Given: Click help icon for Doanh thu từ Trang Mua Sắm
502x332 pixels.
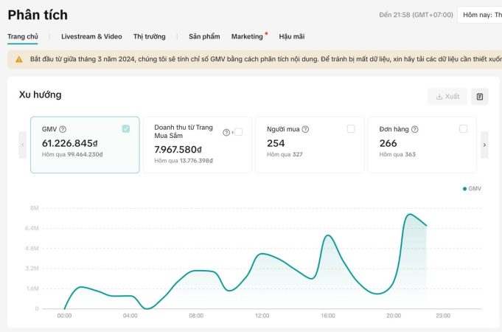Looking at the screenshot, I should [226, 132].
